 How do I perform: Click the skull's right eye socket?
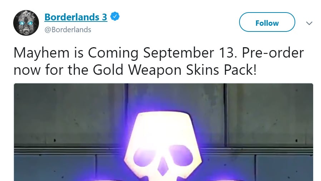point(180,155)
